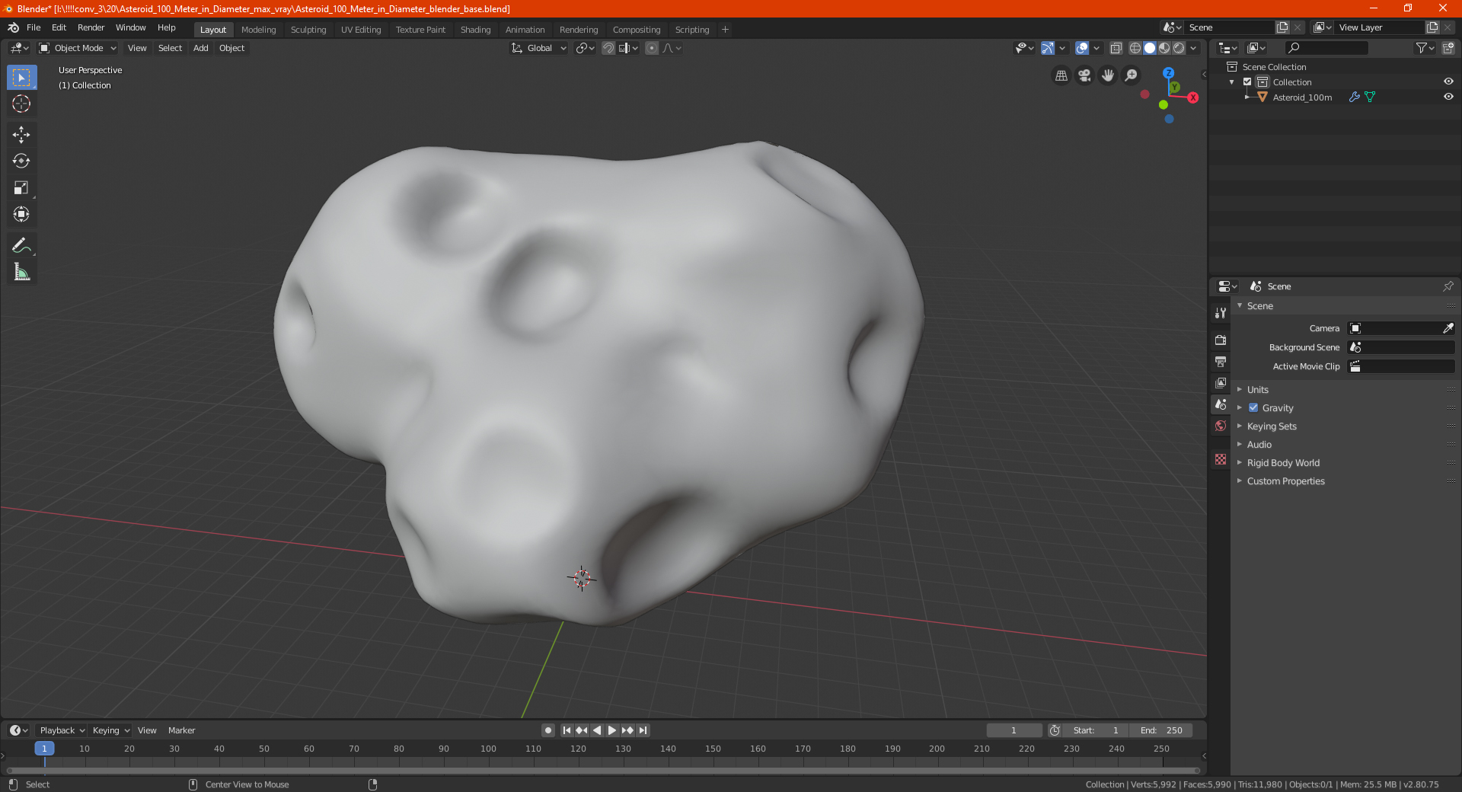Enable snapping magnet
Image resolution: width=1462 pixels, height=792 pixels.
pyautogui.click(x=608, y=48)
